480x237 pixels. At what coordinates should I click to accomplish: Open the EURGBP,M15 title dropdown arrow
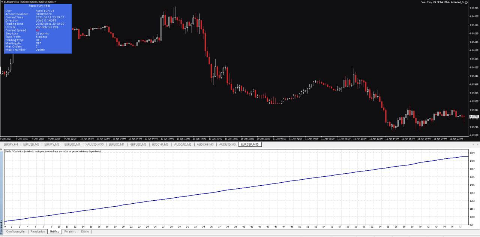pyautogui.click(x=2, y=2)
